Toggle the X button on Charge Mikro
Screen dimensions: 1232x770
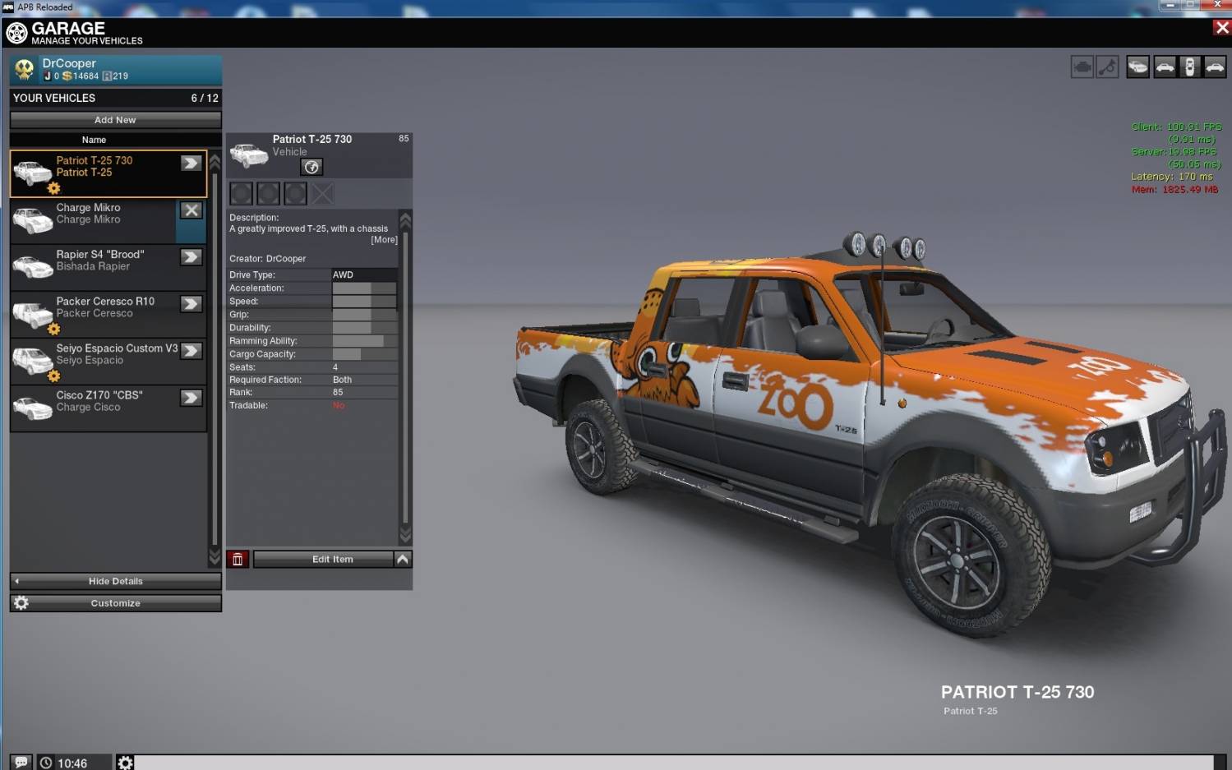(x=191, y=210)
